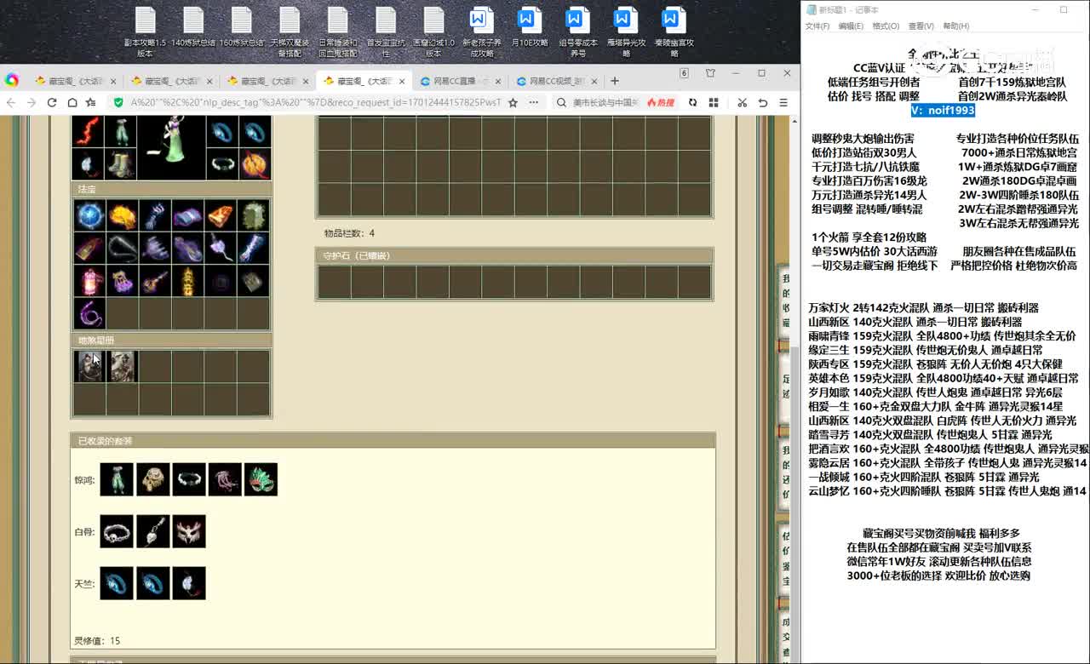The width and height of the screenshot is (1090, 664).
Task: Select the pink lantern 法宝 icon
Action: click(89, 281)
